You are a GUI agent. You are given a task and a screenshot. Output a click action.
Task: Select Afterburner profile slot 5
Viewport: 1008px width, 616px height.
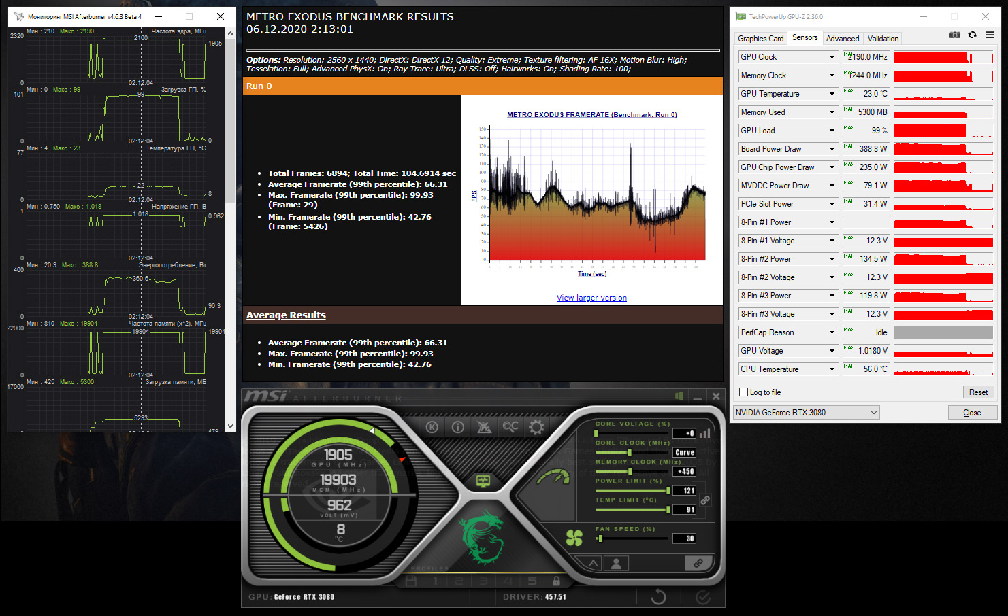532,581
